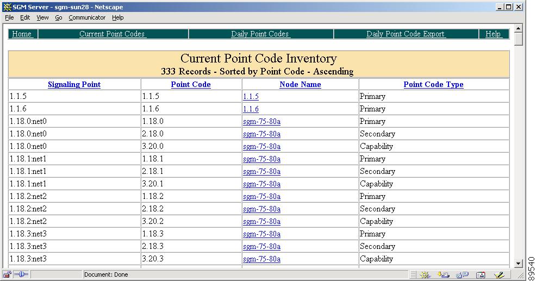The height and width of the screenshot is (281, 536).
Task: Open the Communicator menu
Action: [x=87, y=17]
